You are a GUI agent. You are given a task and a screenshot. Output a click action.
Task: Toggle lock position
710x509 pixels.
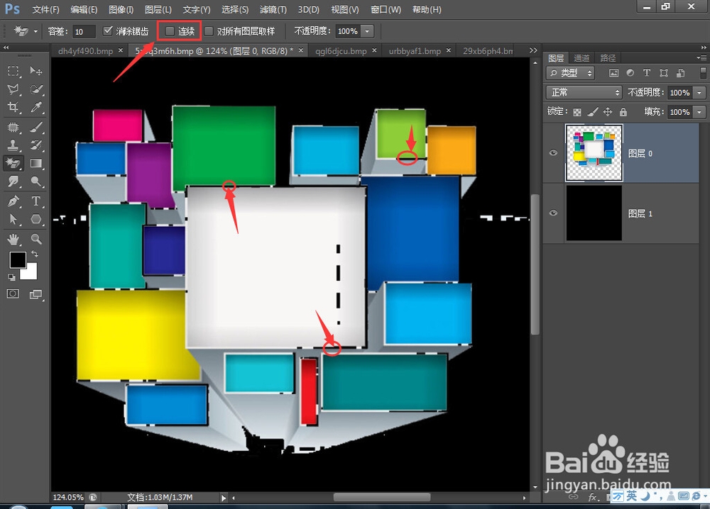(608, 112)
